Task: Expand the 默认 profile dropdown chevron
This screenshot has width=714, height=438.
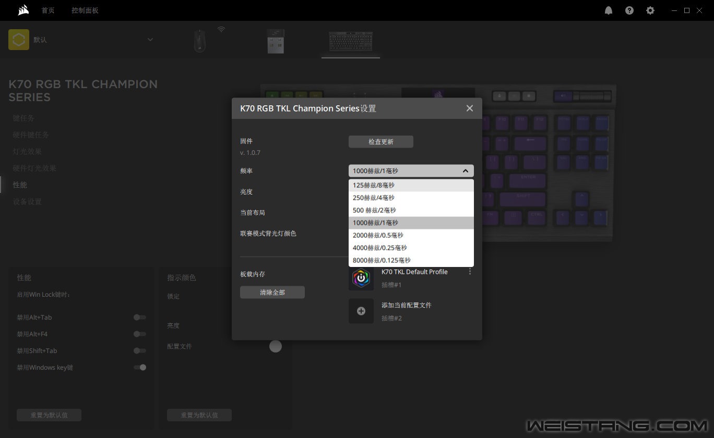Action: point(150,40)
